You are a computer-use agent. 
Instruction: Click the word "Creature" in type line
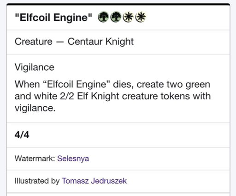[x=34, y=42]
